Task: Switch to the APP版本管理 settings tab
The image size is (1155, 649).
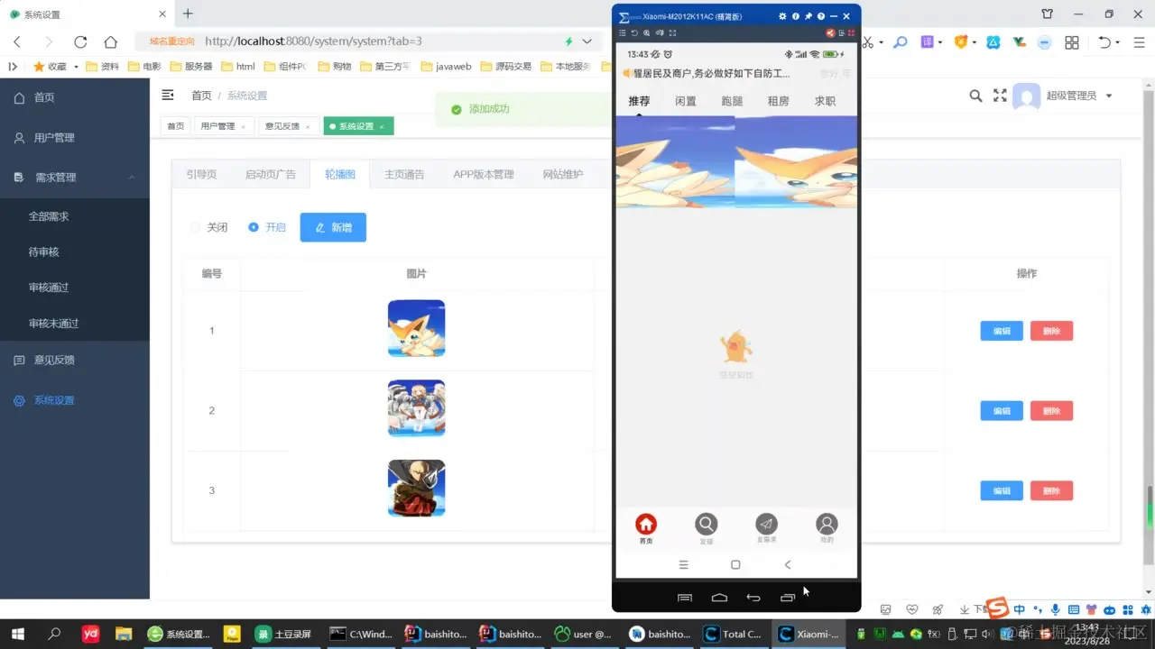Action: pos(484,174)
